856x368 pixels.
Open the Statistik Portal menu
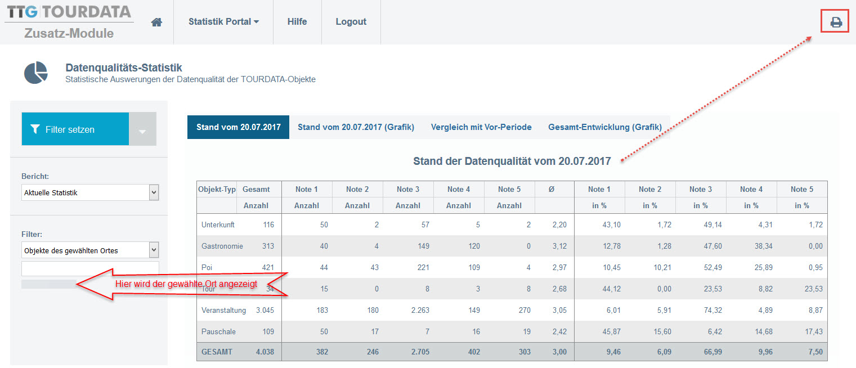pyautogui.click(x=223, y=22)
